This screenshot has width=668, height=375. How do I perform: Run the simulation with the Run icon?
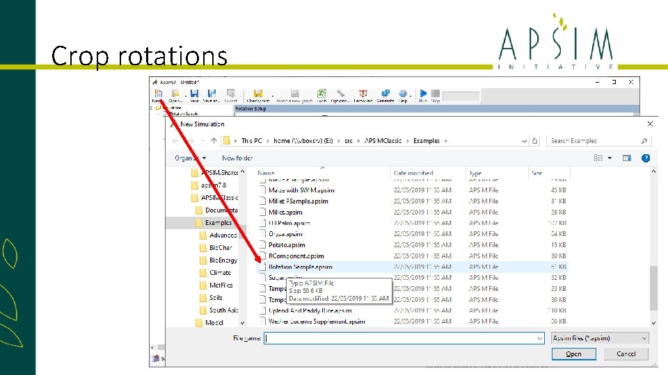tap(423, 94)
